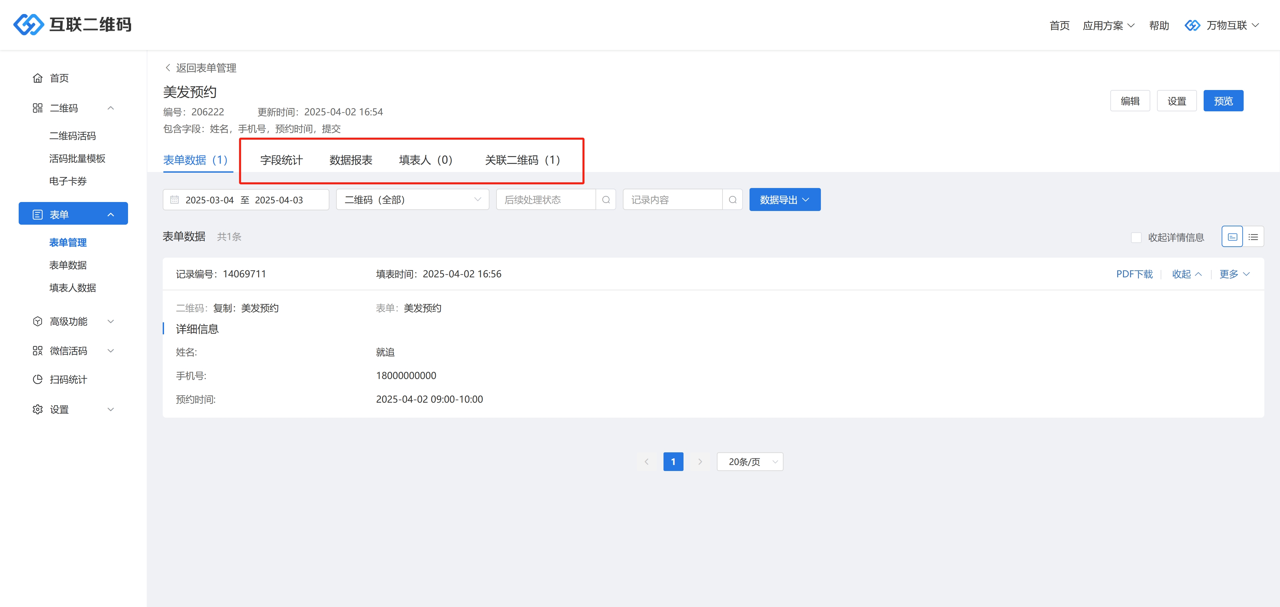The image size is (1280, 607).
Task: Click 预约时间 value 2025-04-02 09:00-10:00
Action: [429, 399]
